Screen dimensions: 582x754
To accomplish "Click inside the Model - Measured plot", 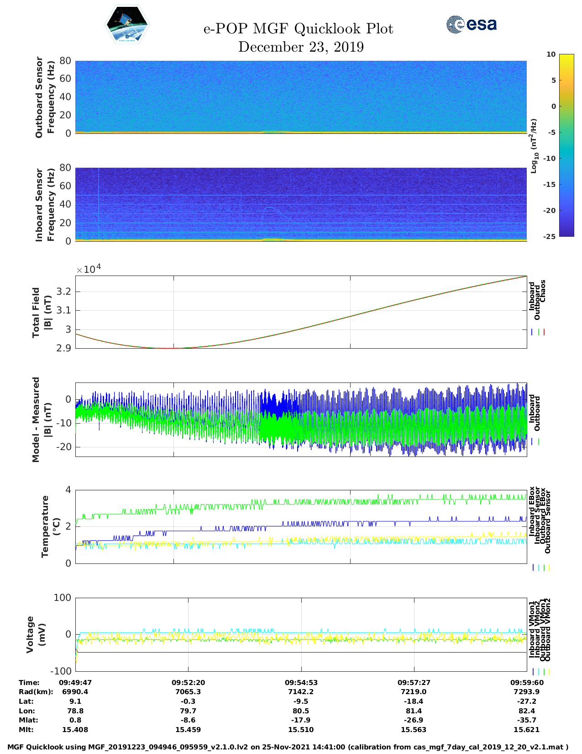I will (x=301, y=419).
